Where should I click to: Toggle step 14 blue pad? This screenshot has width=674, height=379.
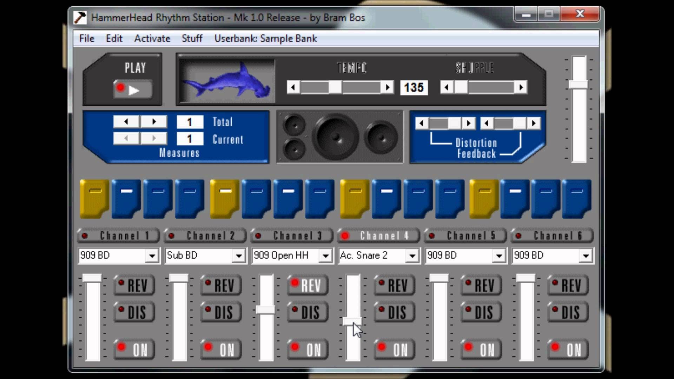coord(515,199)
